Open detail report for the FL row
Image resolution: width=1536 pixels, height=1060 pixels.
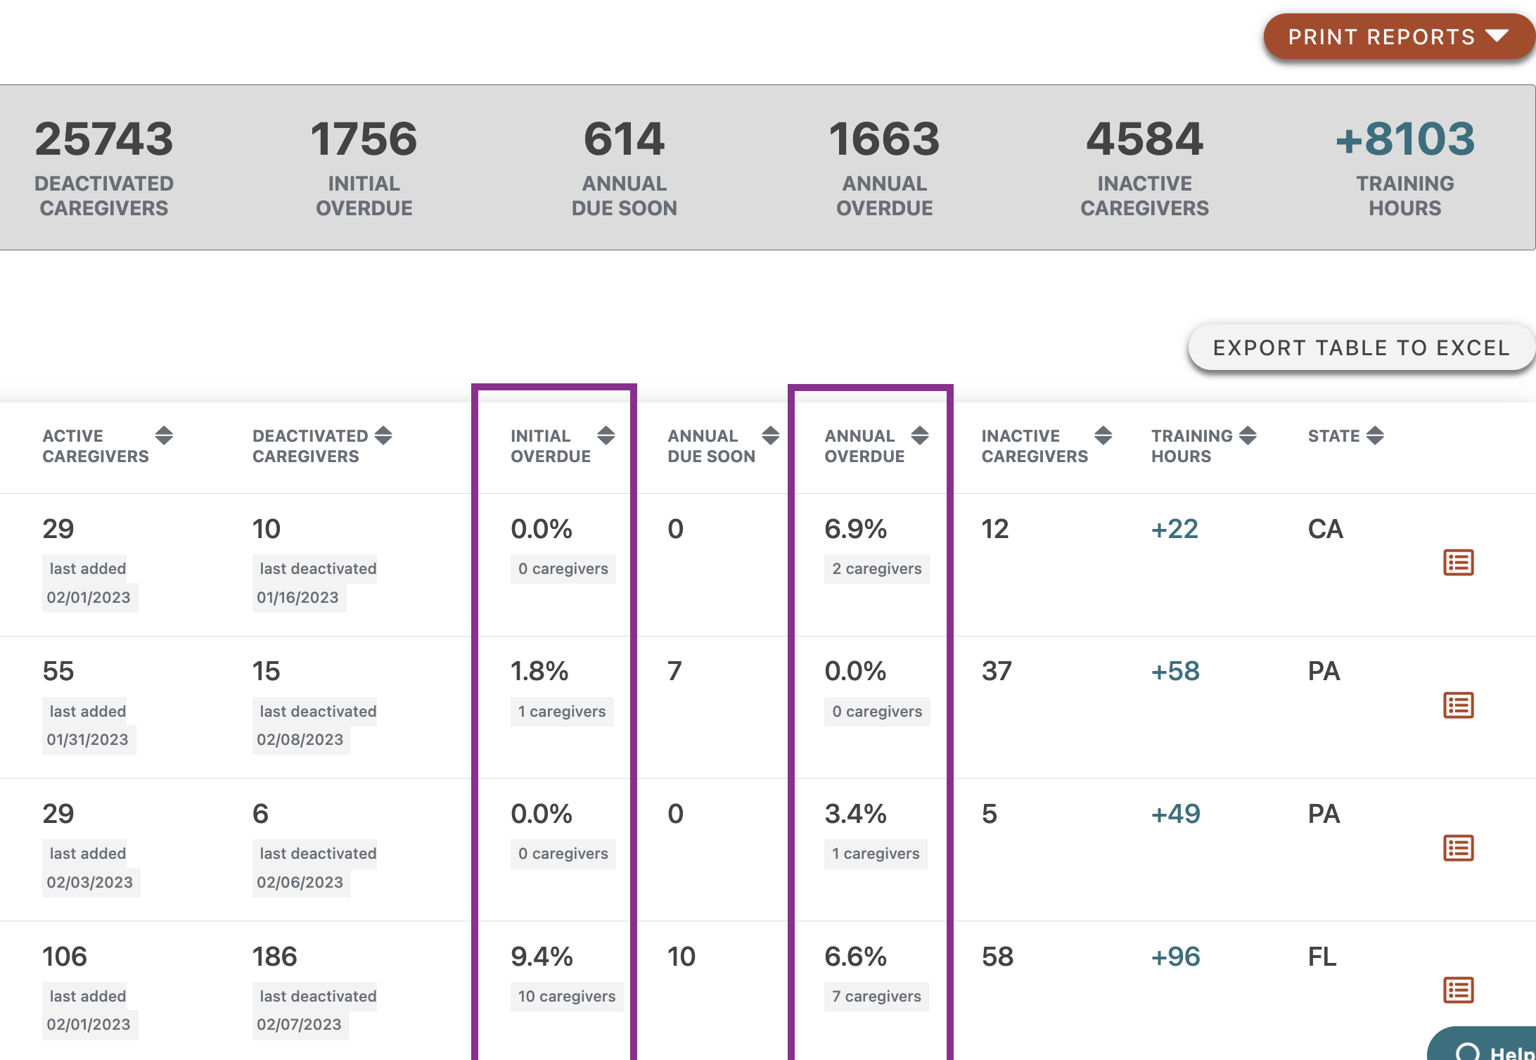point(1458,992)
